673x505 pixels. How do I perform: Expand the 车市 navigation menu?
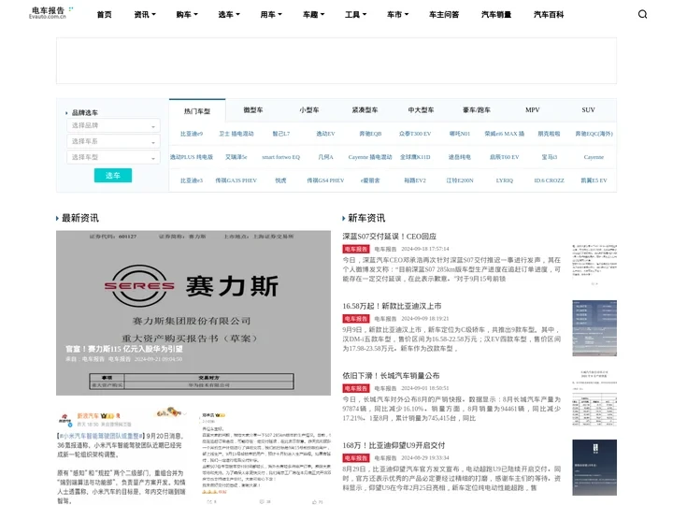[397, 15]
